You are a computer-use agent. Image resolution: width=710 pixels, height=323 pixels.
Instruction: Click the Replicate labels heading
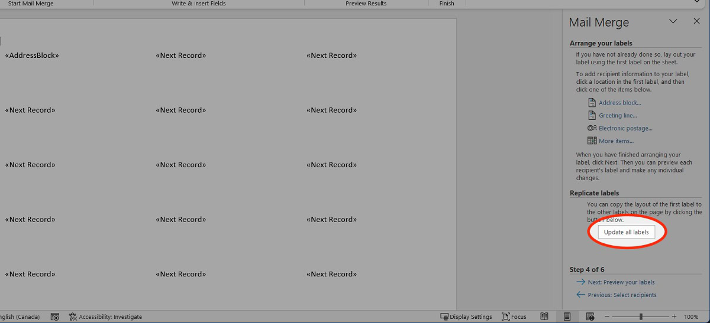[595, 193]
